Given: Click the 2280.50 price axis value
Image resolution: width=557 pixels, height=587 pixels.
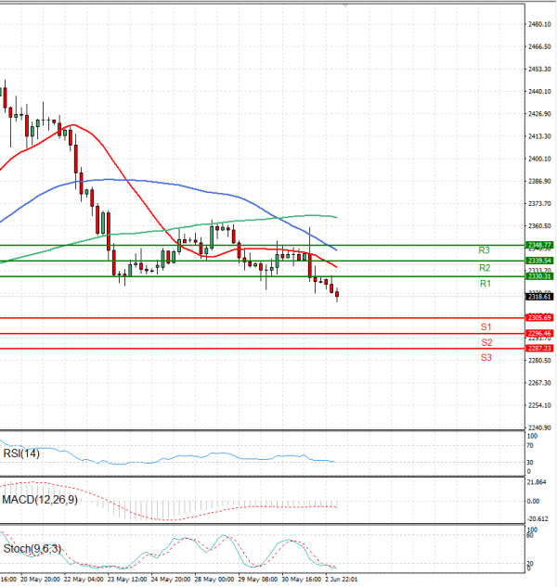Looking at the screenshot, I should click(539, 360).
